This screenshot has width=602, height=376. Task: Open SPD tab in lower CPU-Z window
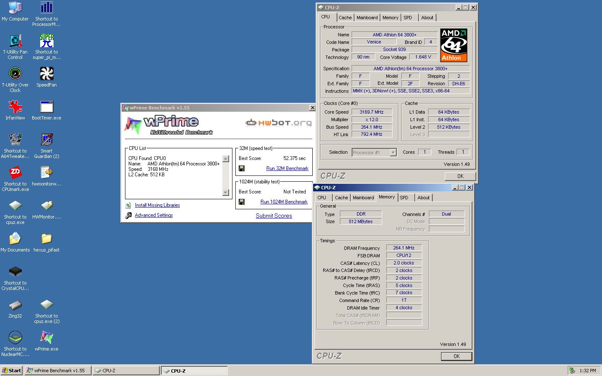tap(404, 198)
